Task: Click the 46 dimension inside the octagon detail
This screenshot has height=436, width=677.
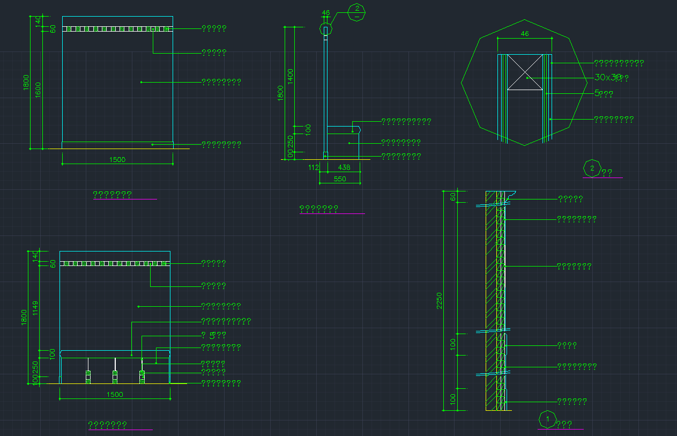Action: (x=525, y=34)
